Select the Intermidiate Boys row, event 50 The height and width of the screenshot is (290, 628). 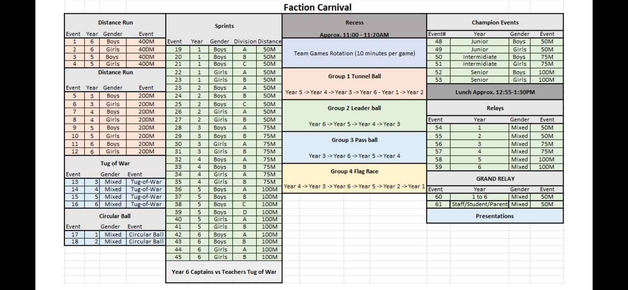[x=495, y=57]
